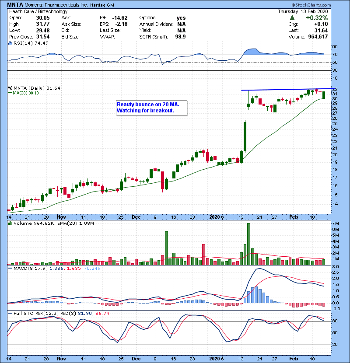Click the RSI(14) 74.49 panel label
350x363 pixels.
(31, 43)
